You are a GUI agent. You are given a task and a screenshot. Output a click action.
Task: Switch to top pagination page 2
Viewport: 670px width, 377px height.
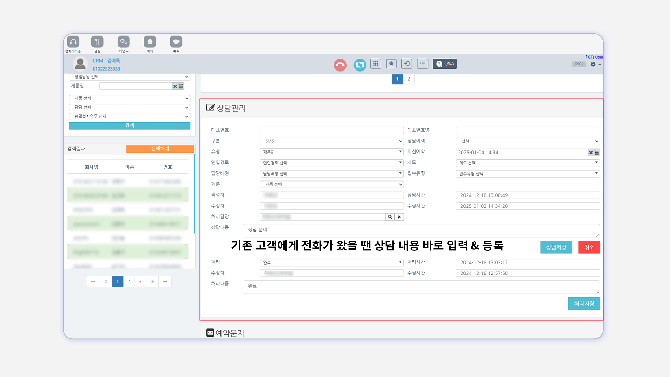[409, 79]
